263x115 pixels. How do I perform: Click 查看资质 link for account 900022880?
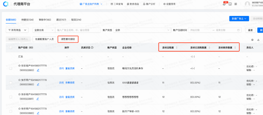[70, 111]
